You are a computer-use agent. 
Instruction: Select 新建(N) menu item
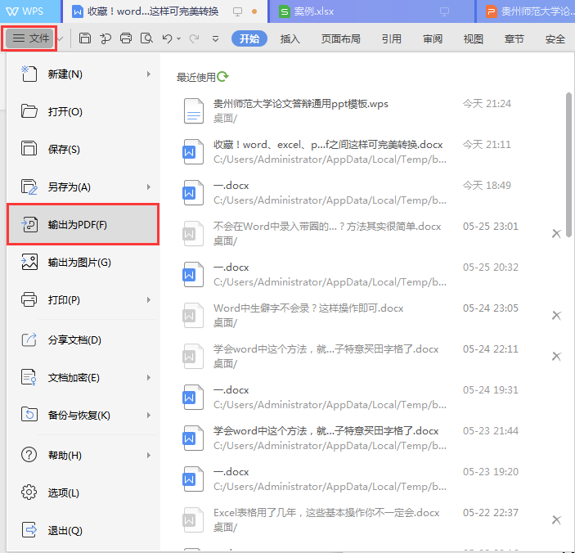(83, 74)
